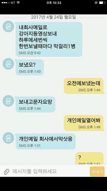The width and height of the screenshot is (107, 191).
Task: Tap the rotation lock status icon
Action: pos(96,3)
